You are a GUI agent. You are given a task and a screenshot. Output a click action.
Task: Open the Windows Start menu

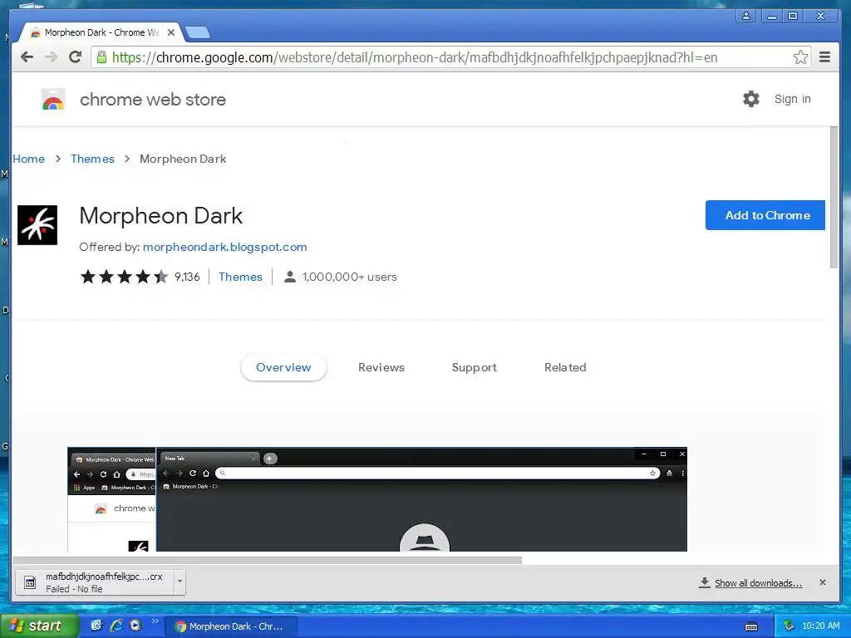click(x=38, y=626)
